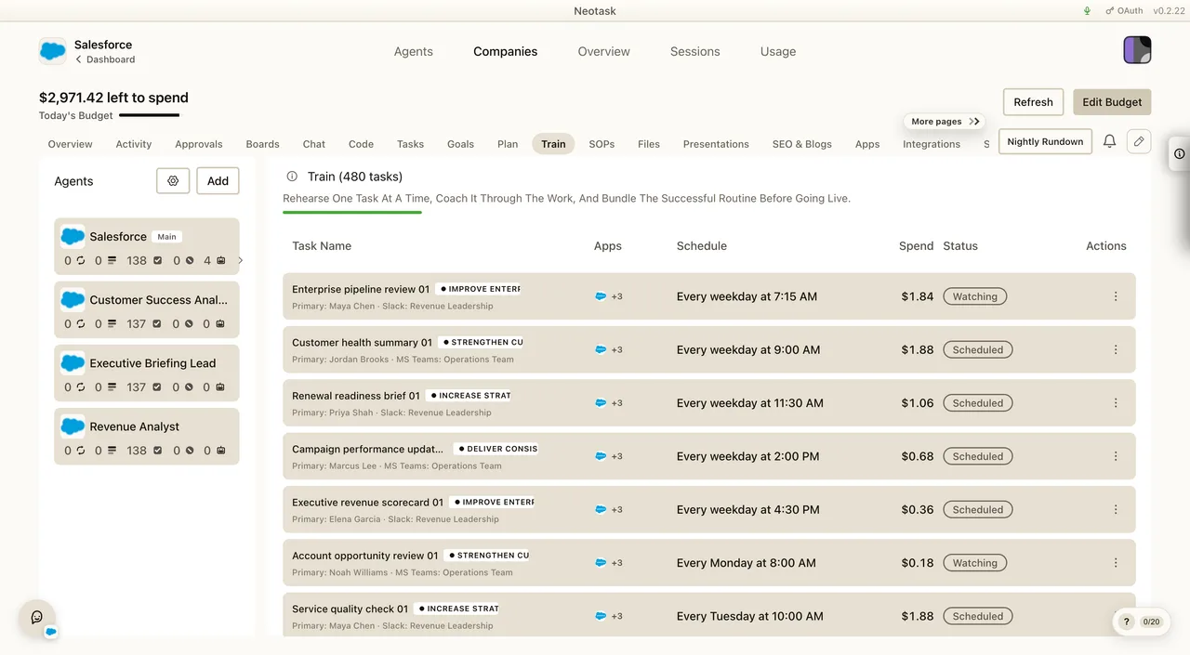The width and height of the screenshot is (1190, 655).
Task: Click Salesforce app icon in Enterprise pipeline row
Action: pos(601,296)
